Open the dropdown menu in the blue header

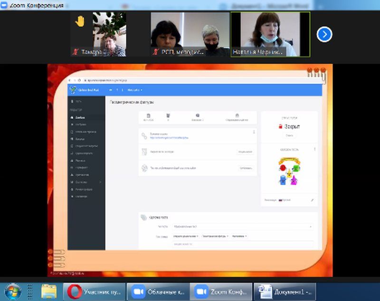[135, 90]
